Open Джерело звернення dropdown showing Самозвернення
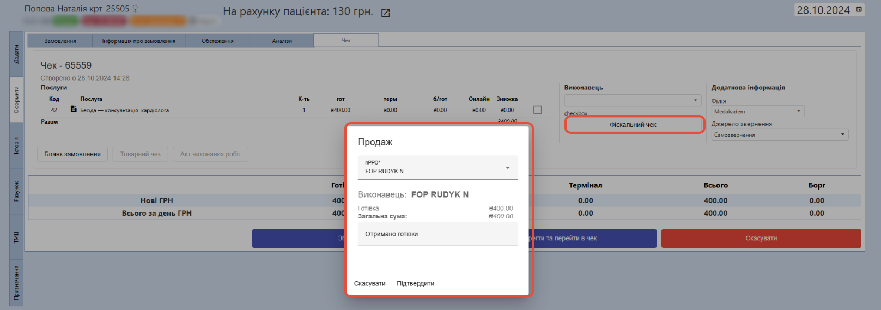The height and width of the screenshot is (310, 881). coord(780,135)
